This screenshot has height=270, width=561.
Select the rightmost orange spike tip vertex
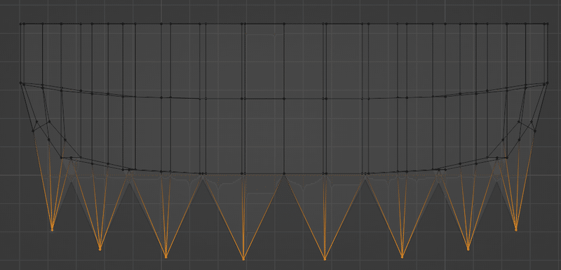[515, 229]
